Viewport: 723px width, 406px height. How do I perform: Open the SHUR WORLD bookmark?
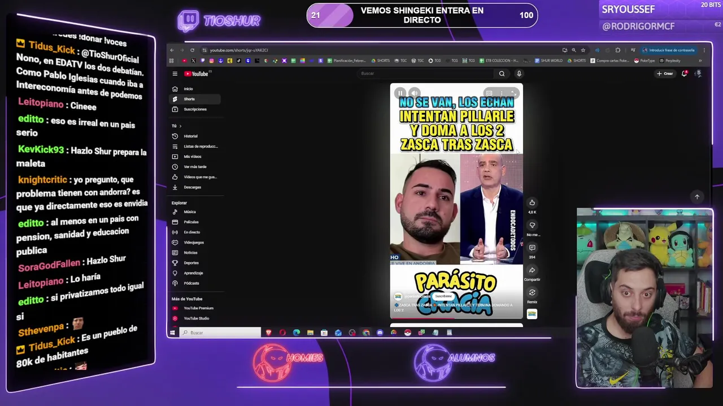tap(548, 60)
